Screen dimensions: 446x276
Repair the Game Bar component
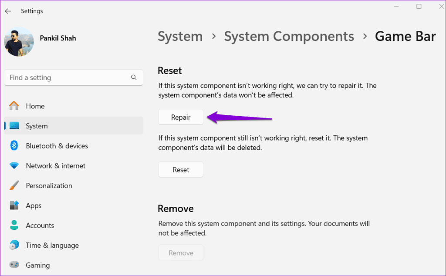[x=181, y=117]
